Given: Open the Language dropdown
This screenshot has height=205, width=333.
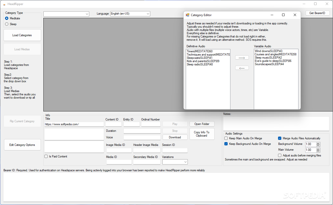Looking at the screenshot, I should coord(130,14).
